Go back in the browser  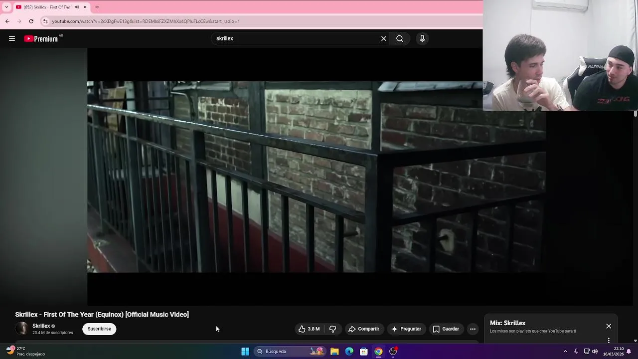(7, 21)
